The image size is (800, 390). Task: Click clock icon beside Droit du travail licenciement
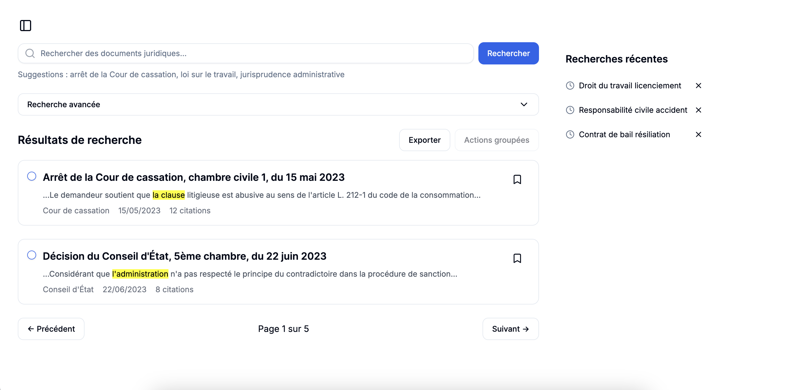pyautogui.click(x=570, y=86)
